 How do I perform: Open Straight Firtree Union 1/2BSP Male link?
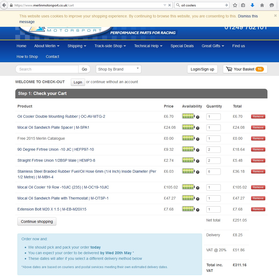(x=56, y=160)
